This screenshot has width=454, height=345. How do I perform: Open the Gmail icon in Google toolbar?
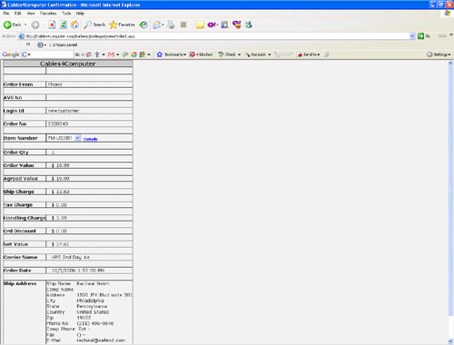(111, 54)
